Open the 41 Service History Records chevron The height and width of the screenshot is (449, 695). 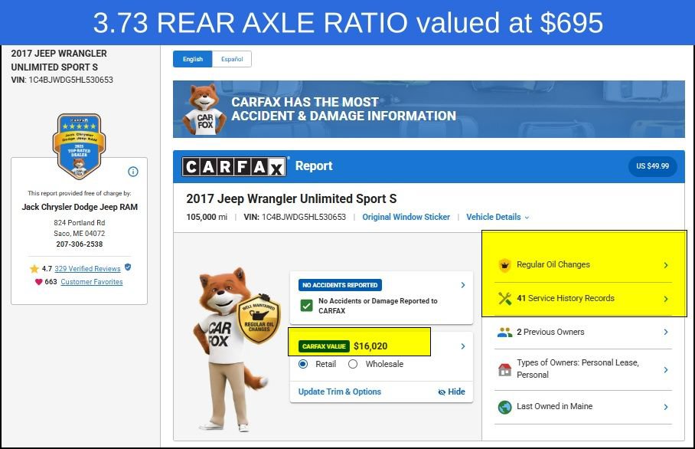666,299
